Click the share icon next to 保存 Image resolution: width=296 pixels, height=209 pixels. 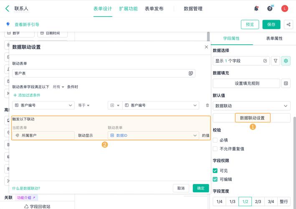tap(288, 25)
